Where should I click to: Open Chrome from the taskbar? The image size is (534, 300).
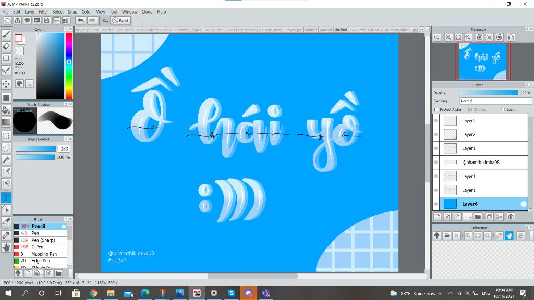93,293
